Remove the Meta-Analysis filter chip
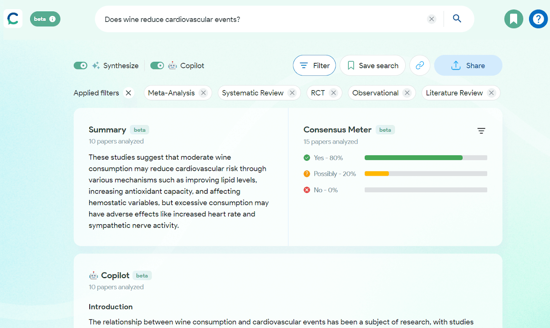This screenshot has height=328, width=550. (x=204, y=93)
